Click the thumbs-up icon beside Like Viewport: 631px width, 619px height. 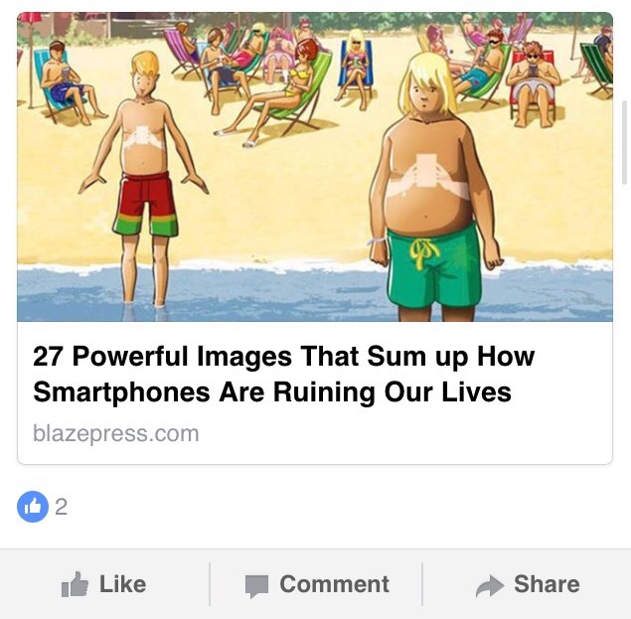[x=75, y=584]
